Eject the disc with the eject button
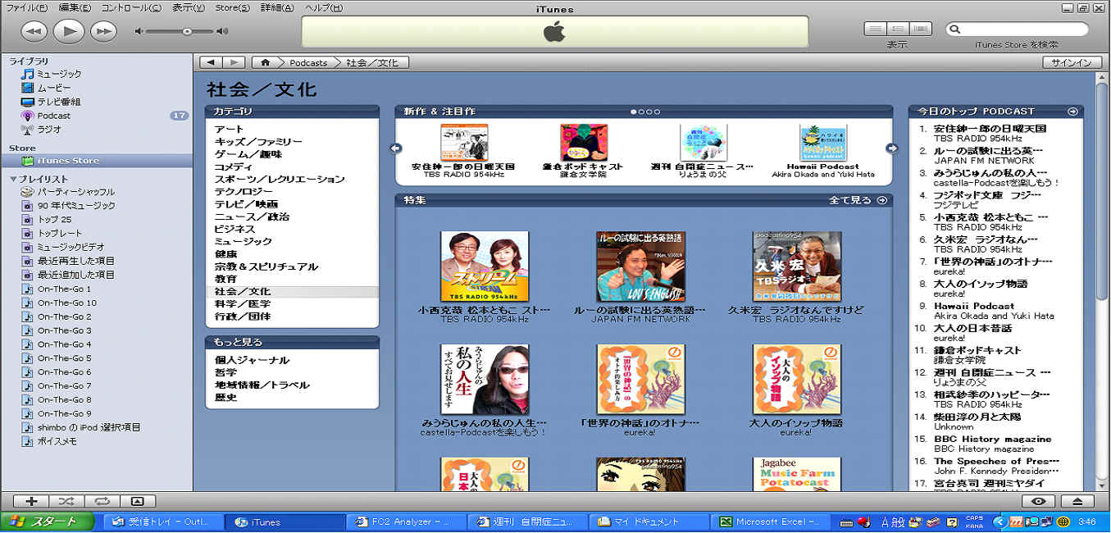The width and height of the screenshot is (1111, 533). pyautogui.click(x=1077, y=501)
